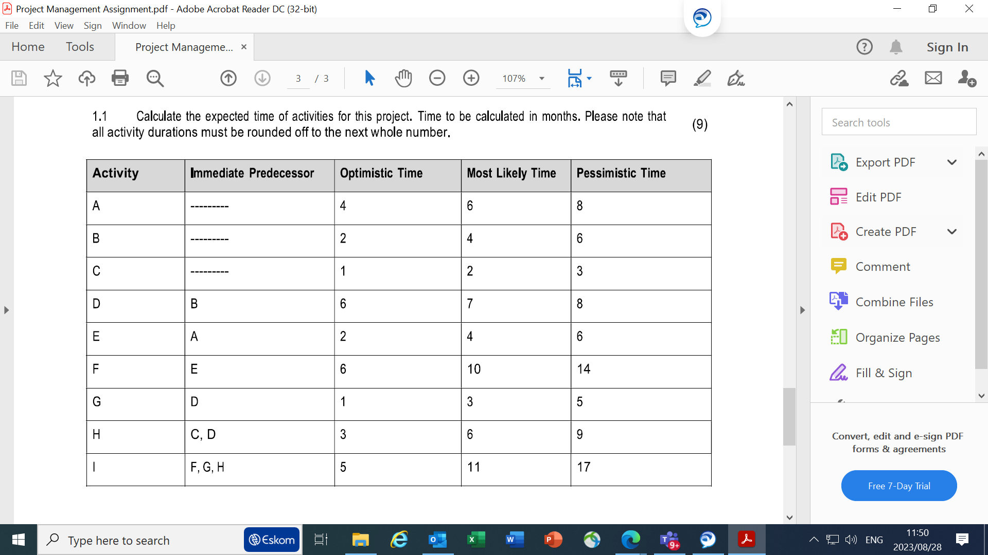
Task: Open the Create PDF dropdown
Action: click(952, 231)
